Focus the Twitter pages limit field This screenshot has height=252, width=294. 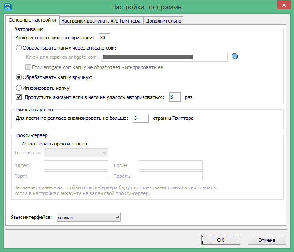[x=140, y=118]
